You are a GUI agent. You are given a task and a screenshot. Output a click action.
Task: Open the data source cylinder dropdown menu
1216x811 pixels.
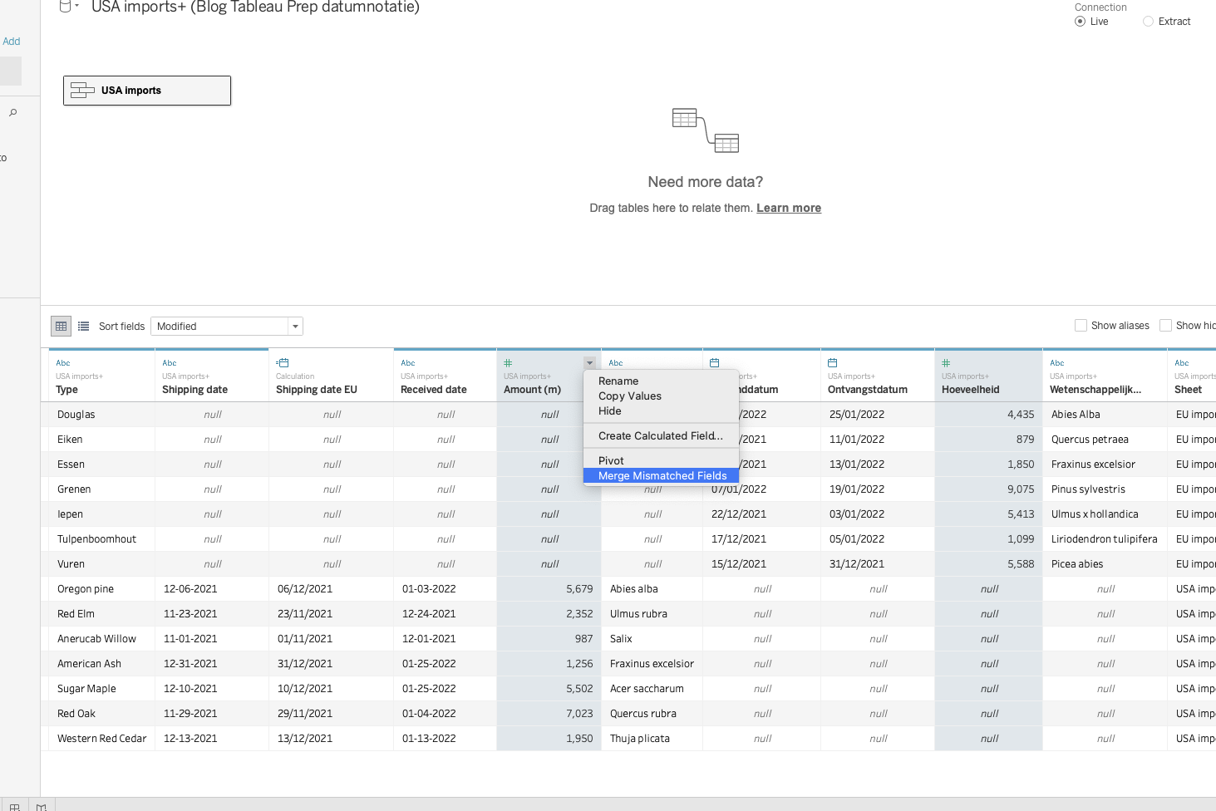click(69, 7)
